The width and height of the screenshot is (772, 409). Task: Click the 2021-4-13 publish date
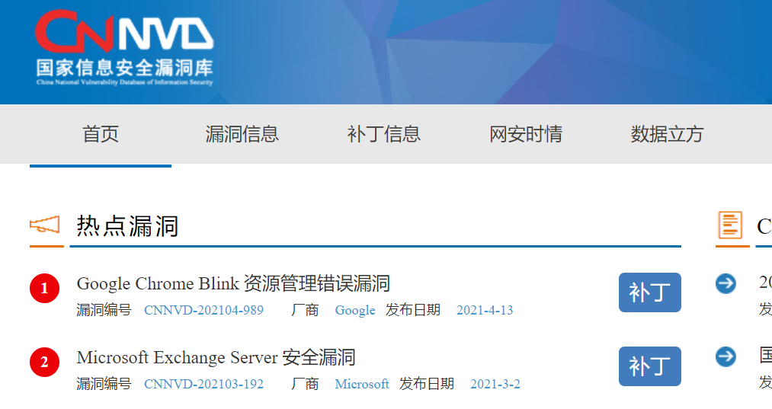coord(485,310)
